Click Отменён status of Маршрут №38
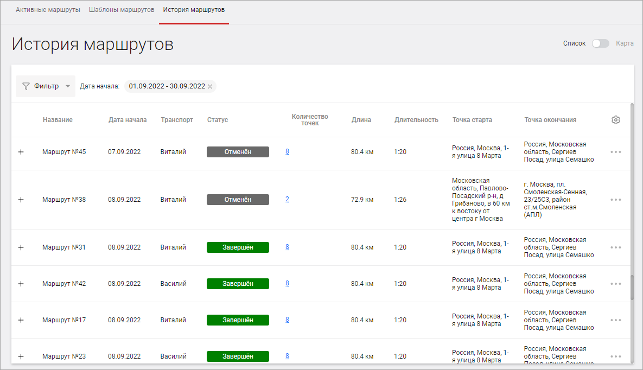 point(238,200)
